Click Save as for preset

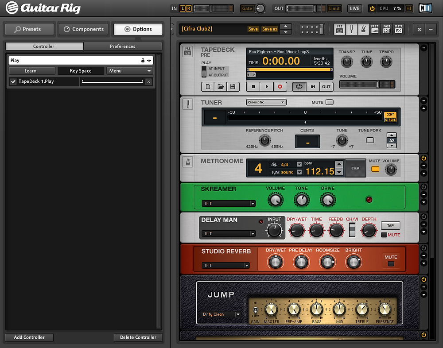(x=270, y=29)
